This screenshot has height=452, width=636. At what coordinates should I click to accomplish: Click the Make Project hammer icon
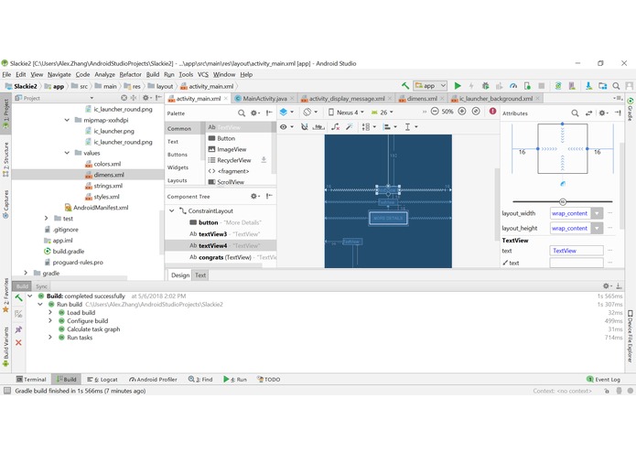pos(404,85)
